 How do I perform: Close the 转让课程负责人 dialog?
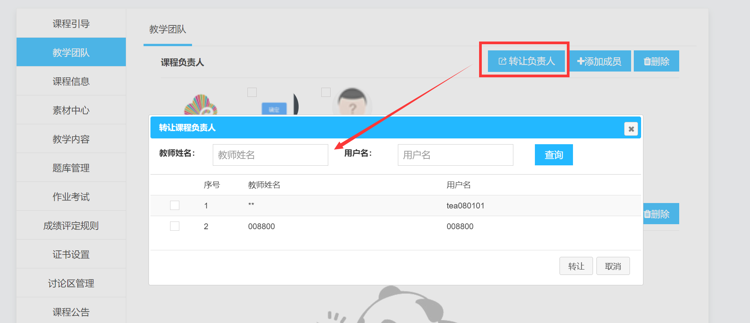coord(631,129)
